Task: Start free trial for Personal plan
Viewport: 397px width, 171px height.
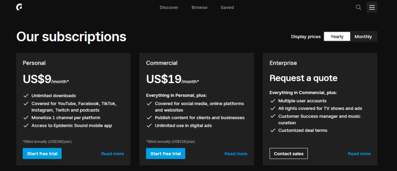Action: (x=42, y=154)
